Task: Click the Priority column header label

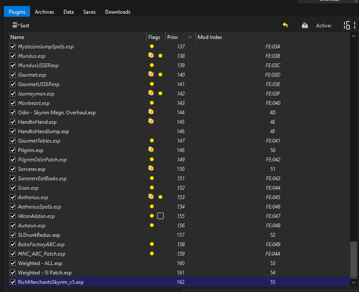Action: 172,37
